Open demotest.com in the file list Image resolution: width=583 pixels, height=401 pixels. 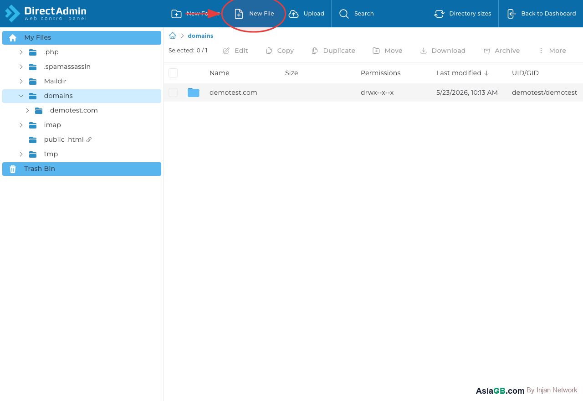233,93
